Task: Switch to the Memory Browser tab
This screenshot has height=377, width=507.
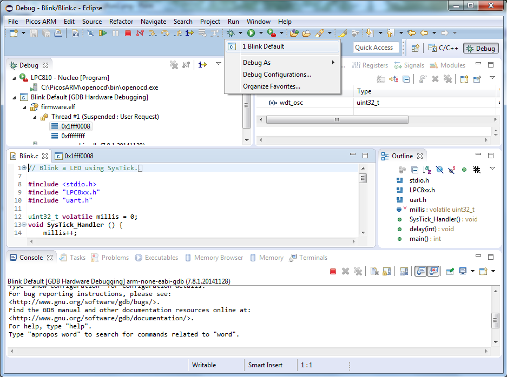Action: 214,258
